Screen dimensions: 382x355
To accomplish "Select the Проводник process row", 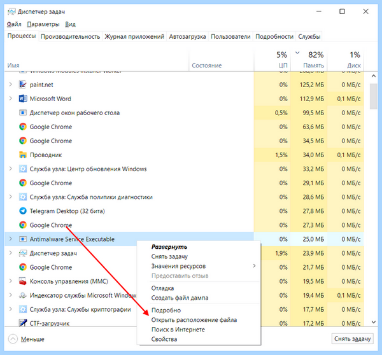I will 184,155.
